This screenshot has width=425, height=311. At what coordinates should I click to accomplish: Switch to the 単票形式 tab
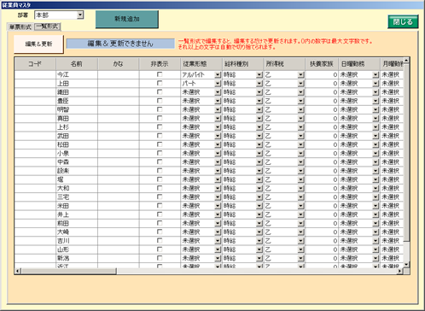pyautogui.click(x=20, y=26)
